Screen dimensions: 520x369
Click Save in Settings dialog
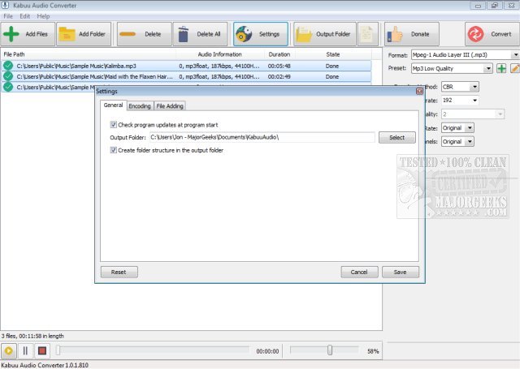tap(401, 272)
